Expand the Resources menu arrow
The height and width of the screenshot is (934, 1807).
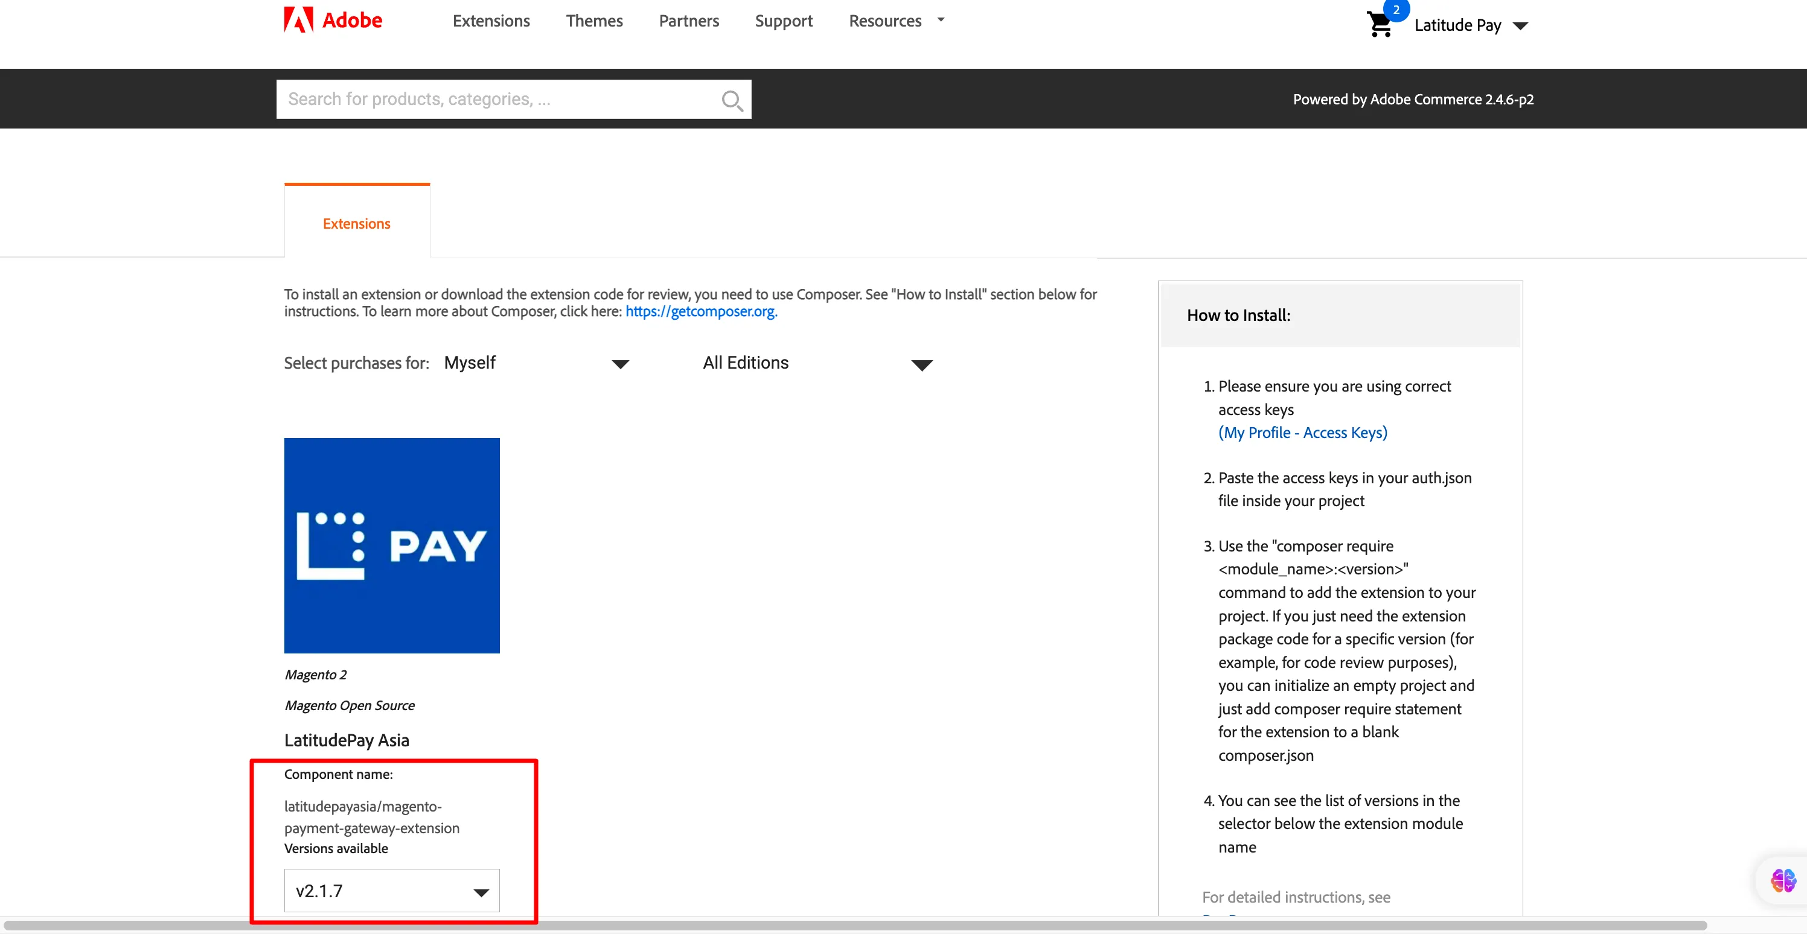point(941,21)
